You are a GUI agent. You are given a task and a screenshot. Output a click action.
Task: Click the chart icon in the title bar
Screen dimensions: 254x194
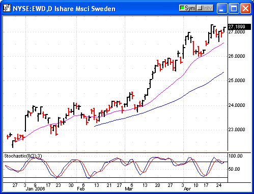pos(7,8)
